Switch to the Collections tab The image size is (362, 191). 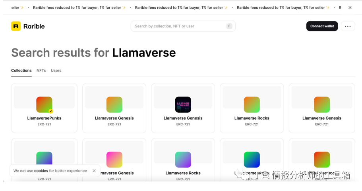click(x=21, y=71)
